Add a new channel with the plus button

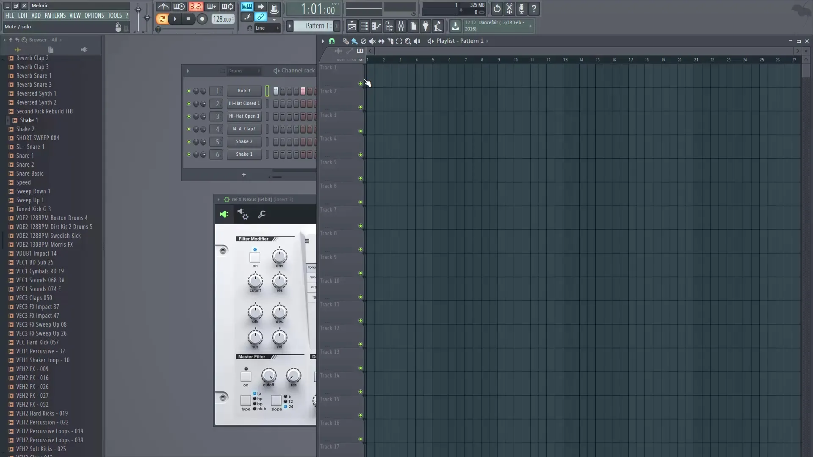pyautogui.click(x=244, y=174)
